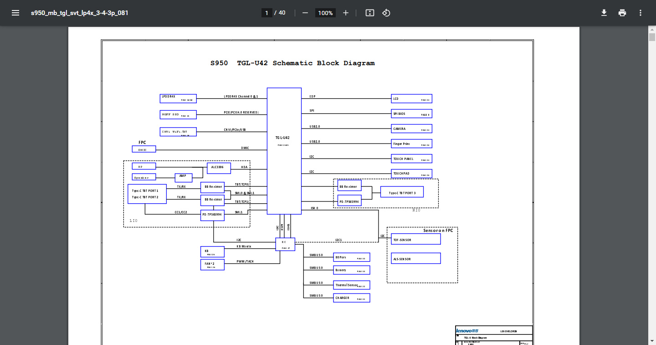The height and width of the screenshot is (345, 656).
Task: Click the total page count 40
Action: [282, 13]
